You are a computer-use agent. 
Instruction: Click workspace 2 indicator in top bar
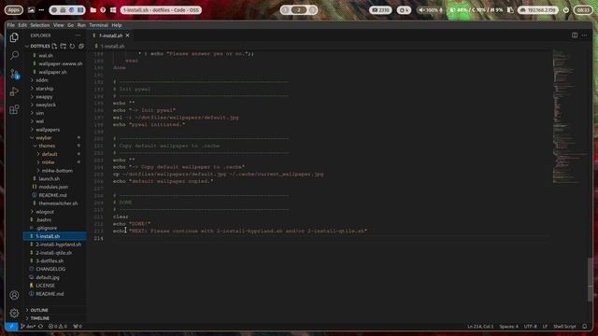[299, 10]
